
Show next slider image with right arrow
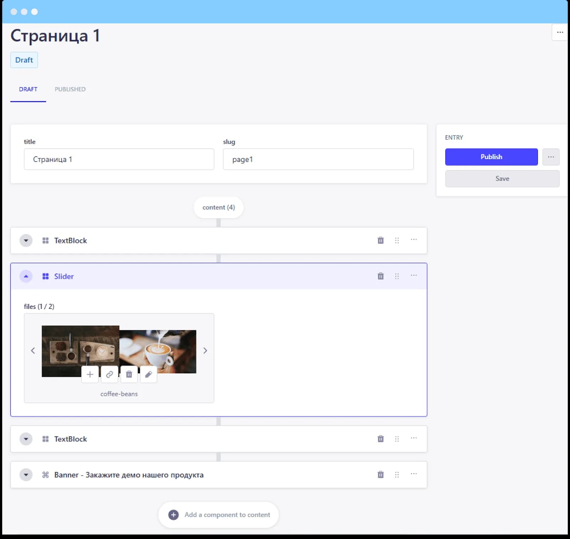pyautogui.click(x=205, y=351)
